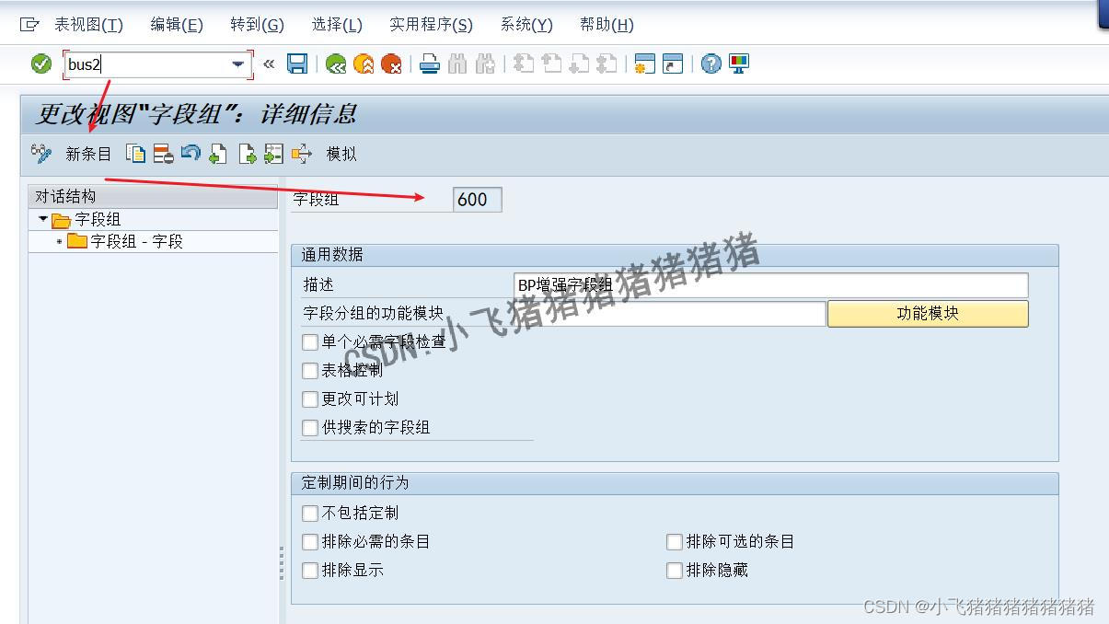Click the red Cancel icon
The image size is (1109, 624).
[x=391, y=64]
